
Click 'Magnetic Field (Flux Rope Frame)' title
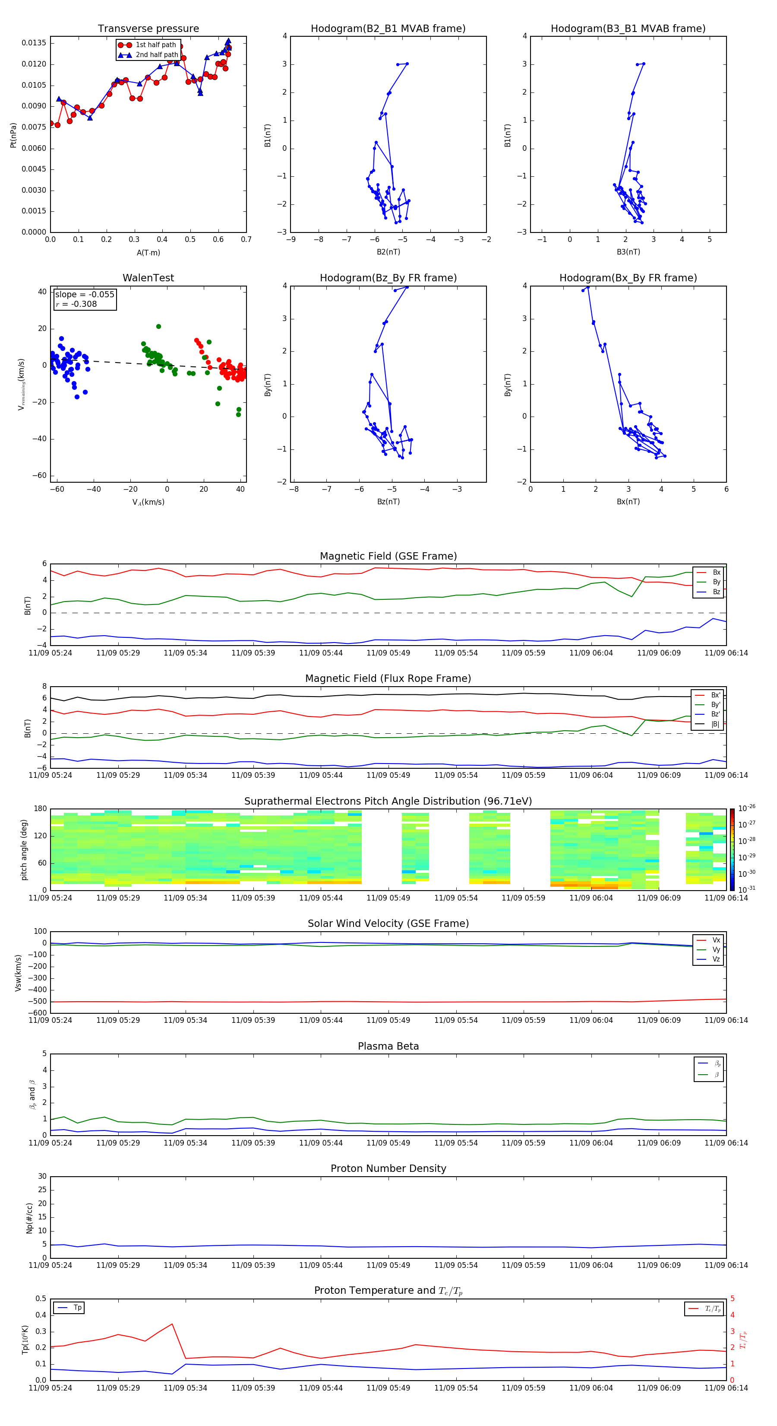388,679
